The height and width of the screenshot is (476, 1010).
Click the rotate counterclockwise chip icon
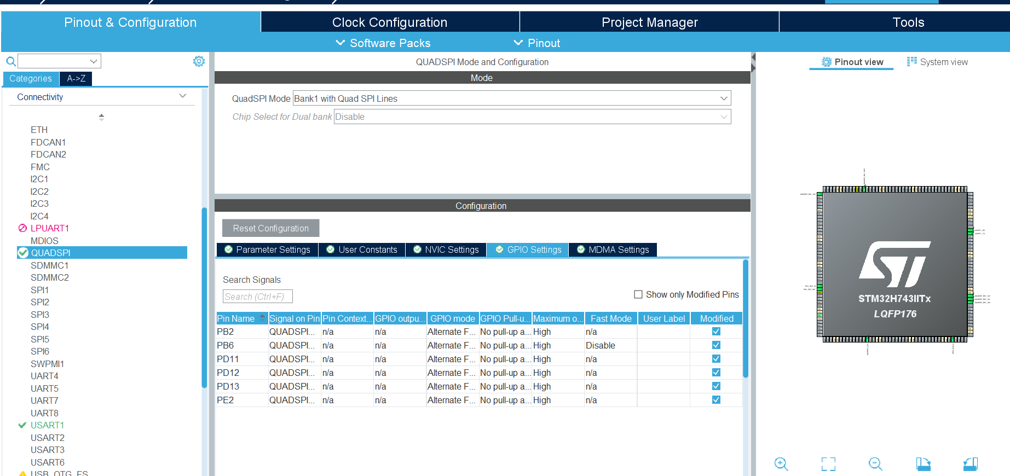pos(971,464)
